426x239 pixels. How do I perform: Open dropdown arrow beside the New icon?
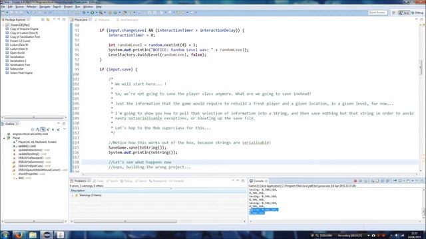[x=7, y=13]
